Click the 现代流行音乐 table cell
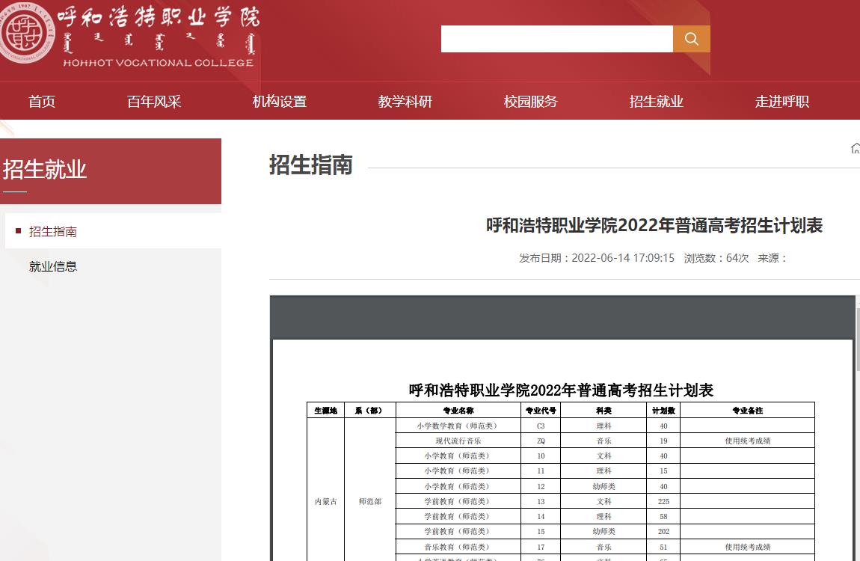The image size is (860, 561). pyautogui.click(x=458, y=441)
